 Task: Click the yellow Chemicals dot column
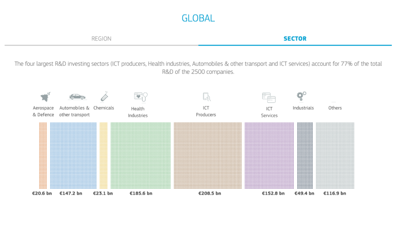tap(104, 155)
